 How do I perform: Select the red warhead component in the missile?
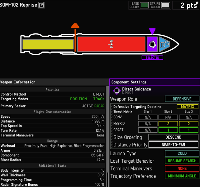[x=111, y=44]
